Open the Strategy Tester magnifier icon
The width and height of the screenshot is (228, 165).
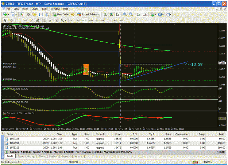[47, 14]
